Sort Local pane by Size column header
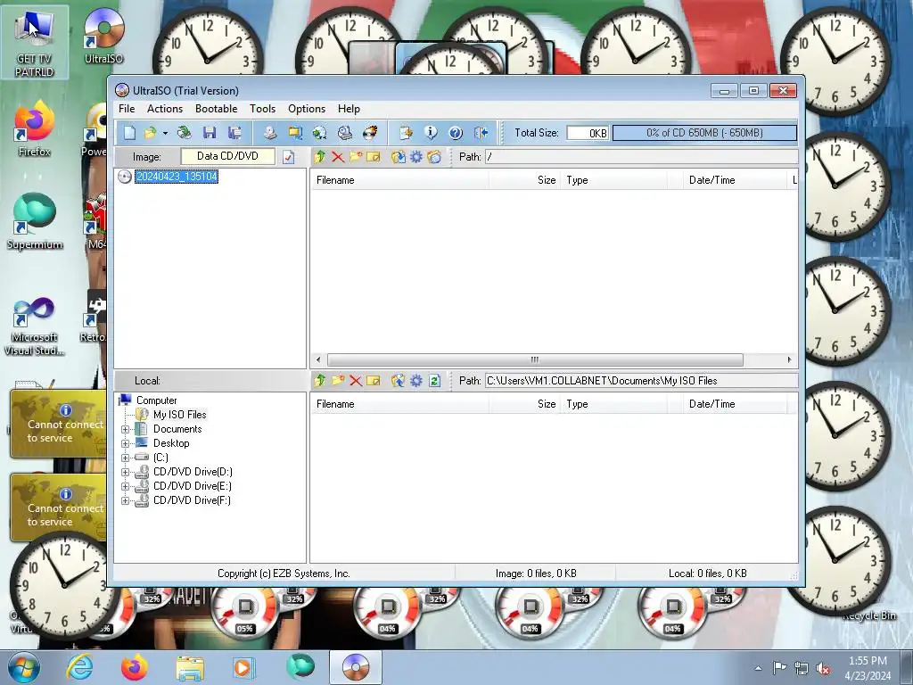Viewport: 913px width, 685px height. [x=524, y=404]
